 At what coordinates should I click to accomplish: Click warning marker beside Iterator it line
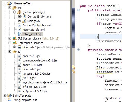coord(74,72)
